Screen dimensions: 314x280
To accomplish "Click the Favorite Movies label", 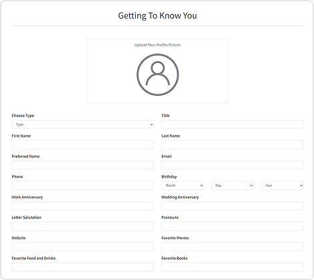I will pyautogui.click(x=175, y=238).
